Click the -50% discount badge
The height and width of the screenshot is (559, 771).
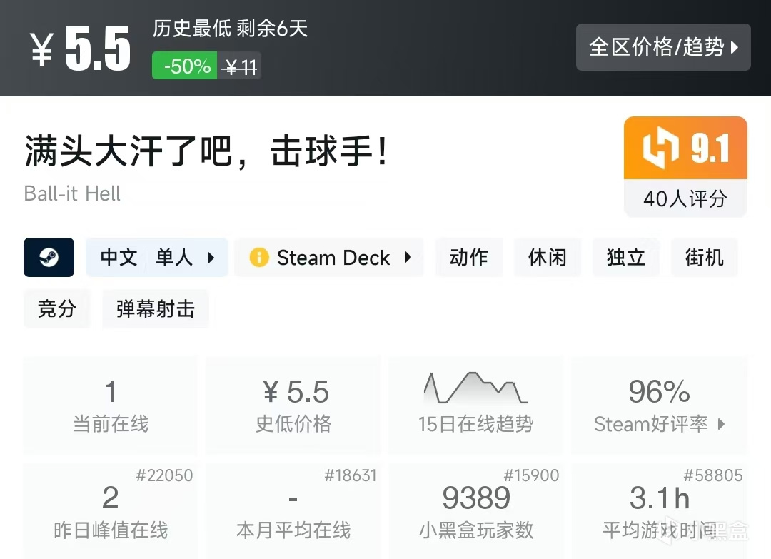tap(184, 66)
